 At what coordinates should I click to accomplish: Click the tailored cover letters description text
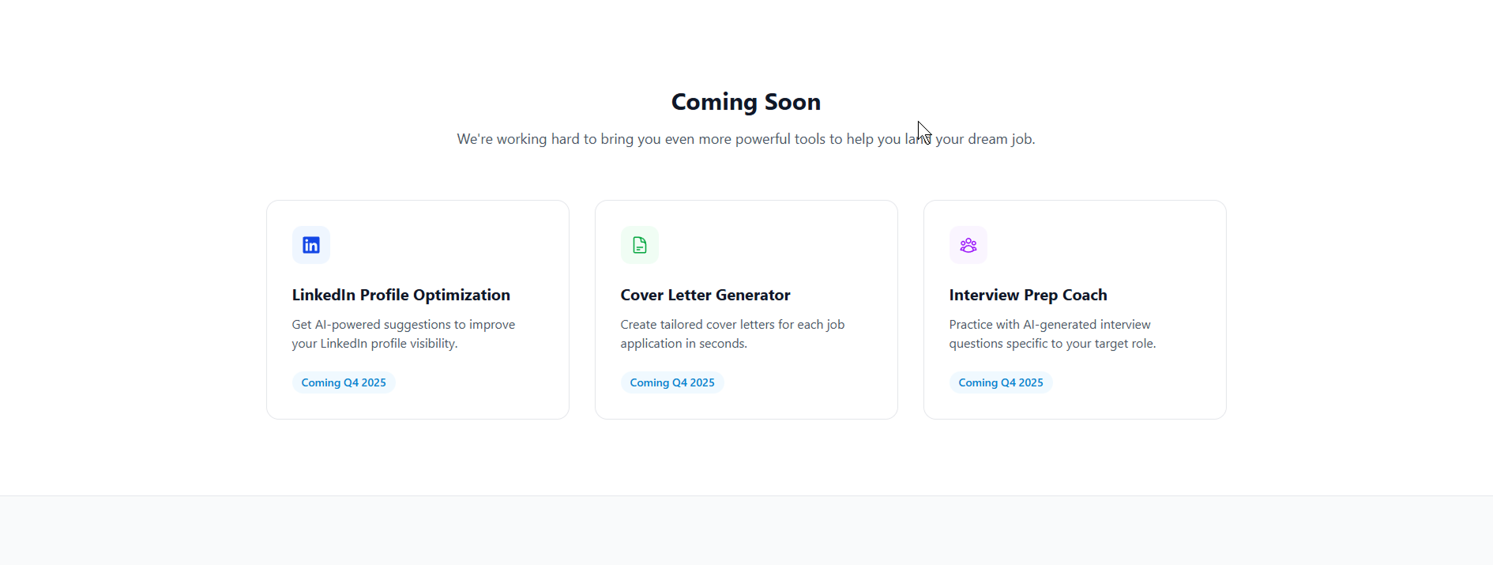tap(733, 334)
